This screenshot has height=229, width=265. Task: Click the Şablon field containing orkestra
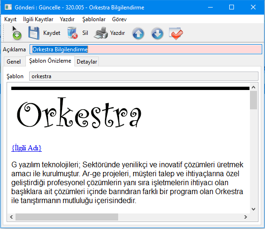tap(144, 76)
